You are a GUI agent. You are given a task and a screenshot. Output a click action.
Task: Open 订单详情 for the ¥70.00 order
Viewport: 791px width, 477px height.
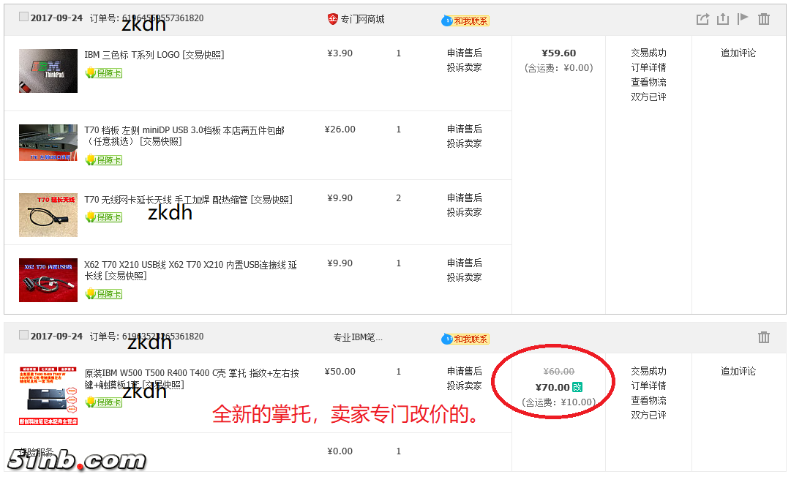(x=648, y=386)
